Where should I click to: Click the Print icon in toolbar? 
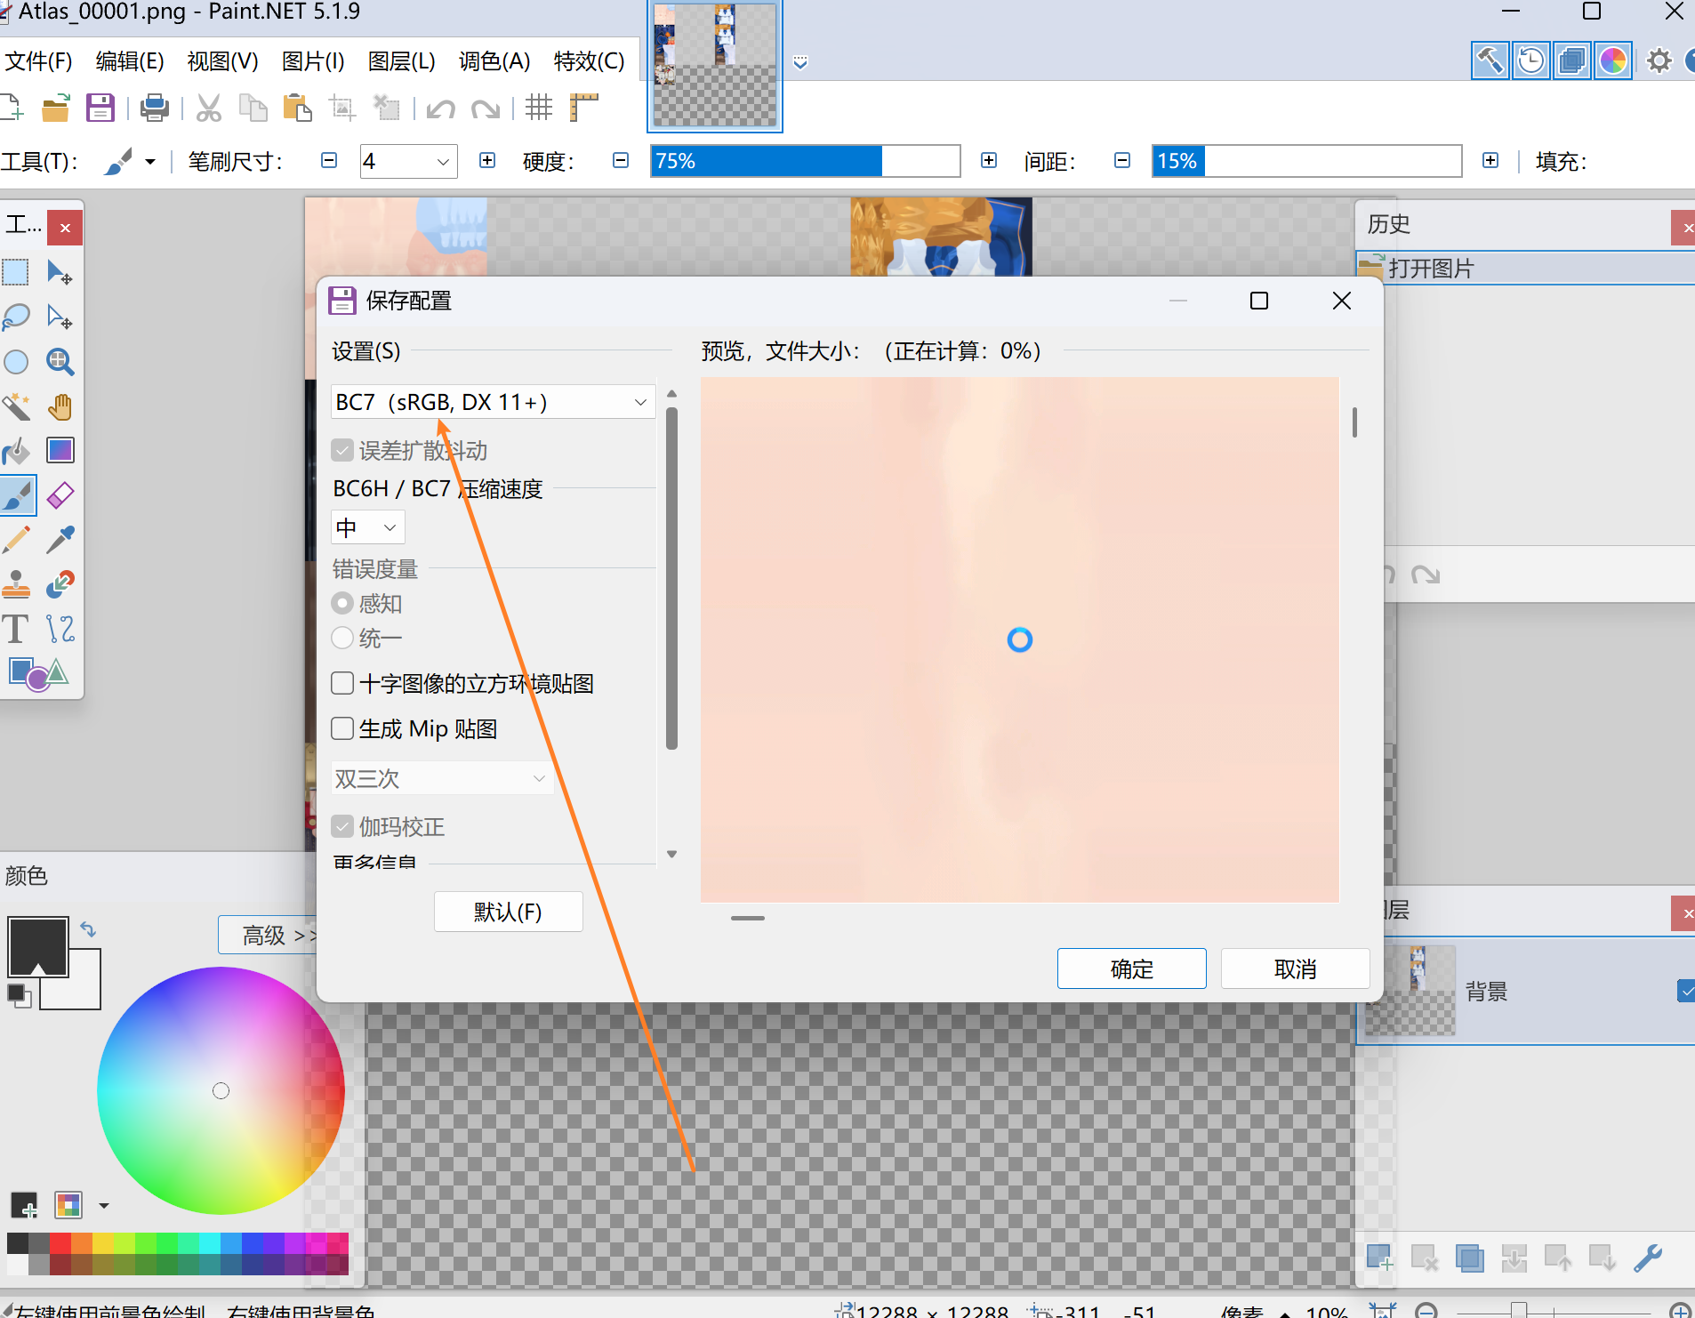pyautogui.click(x=154, y=108)
